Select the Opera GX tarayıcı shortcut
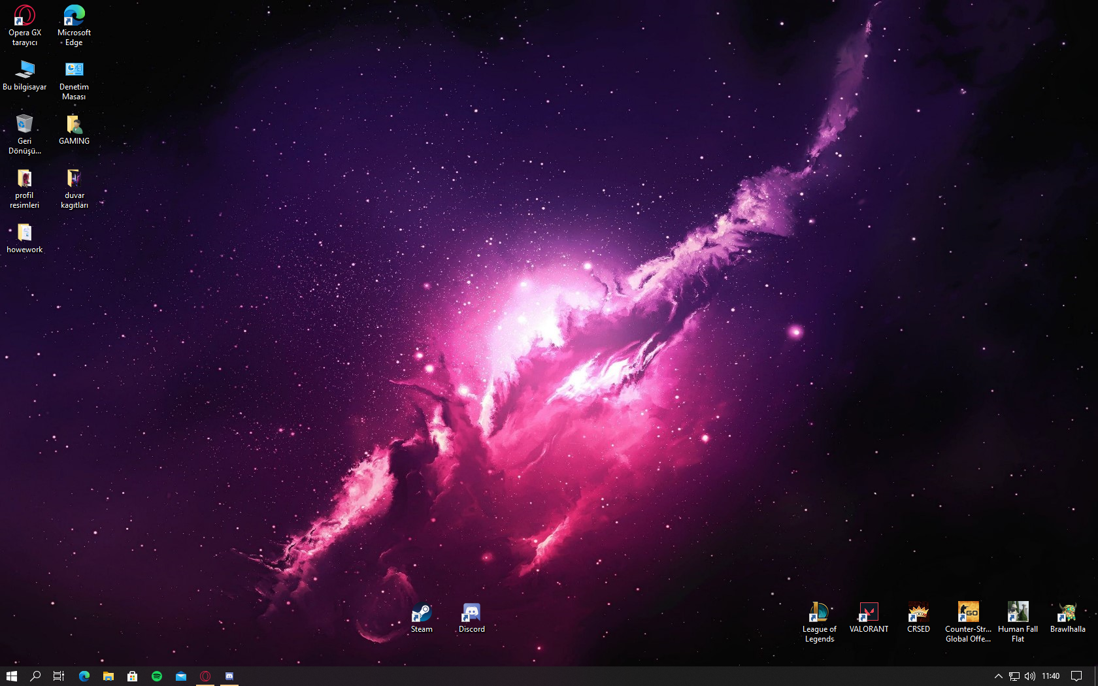This screenshot has height=686, width=1098. click(25, 26)
